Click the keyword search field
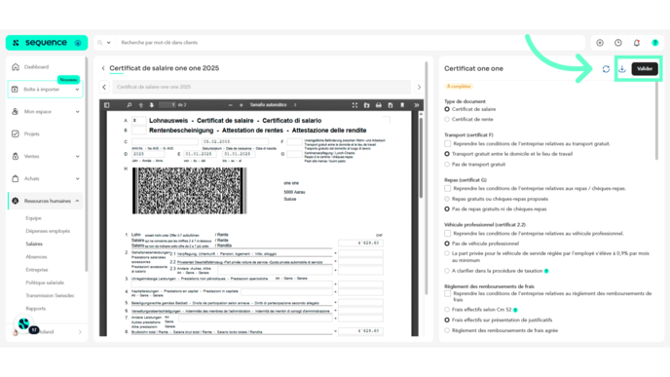This screenshot has height=377, width=670. click(350, 43)
